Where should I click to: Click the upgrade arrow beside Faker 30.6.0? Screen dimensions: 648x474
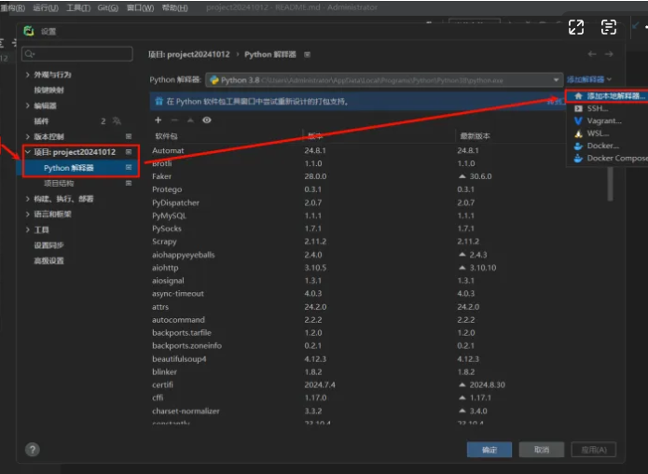(x=462, y=176)
